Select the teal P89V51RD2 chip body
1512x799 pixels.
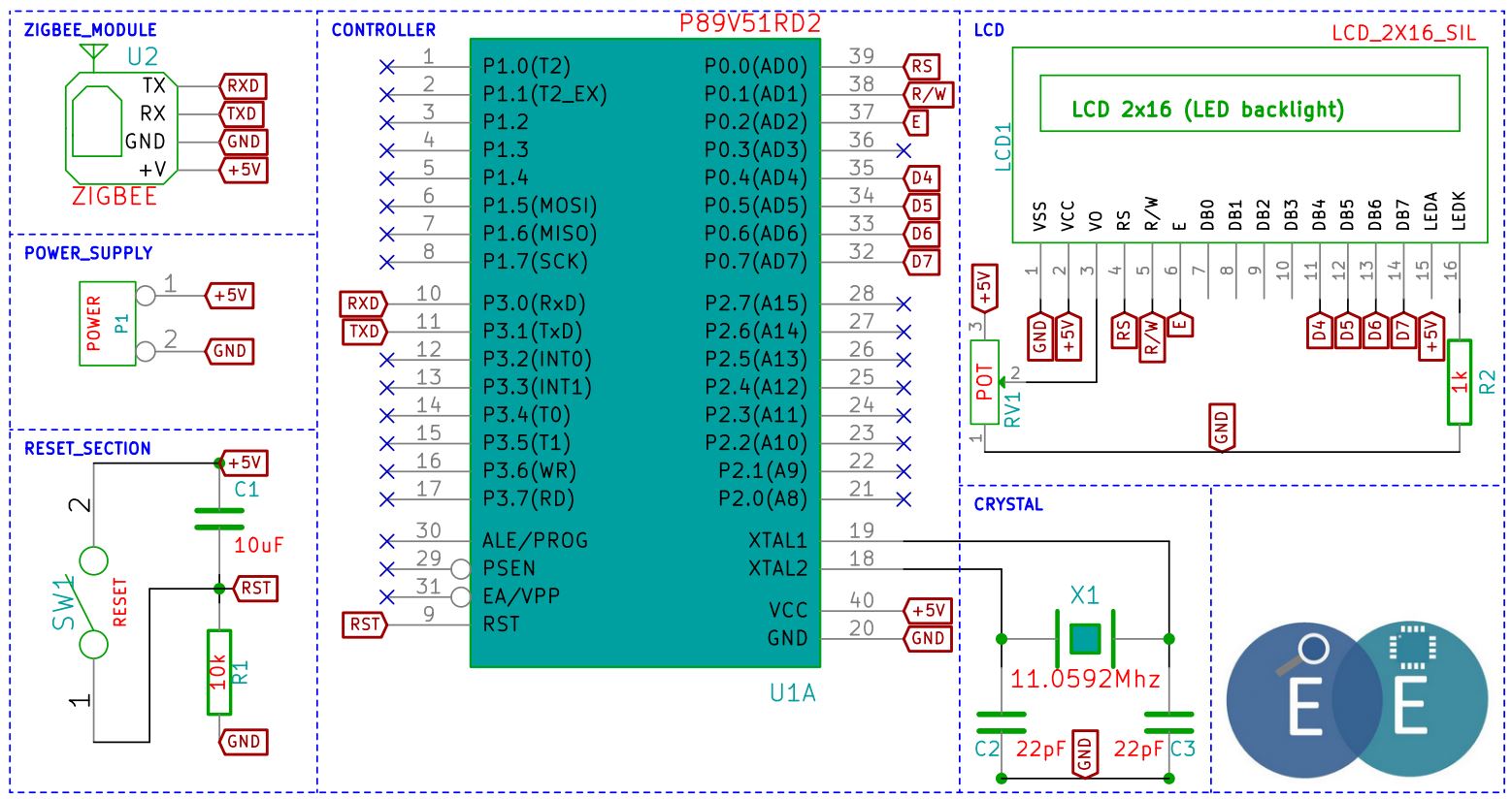[x=645, y=353]
